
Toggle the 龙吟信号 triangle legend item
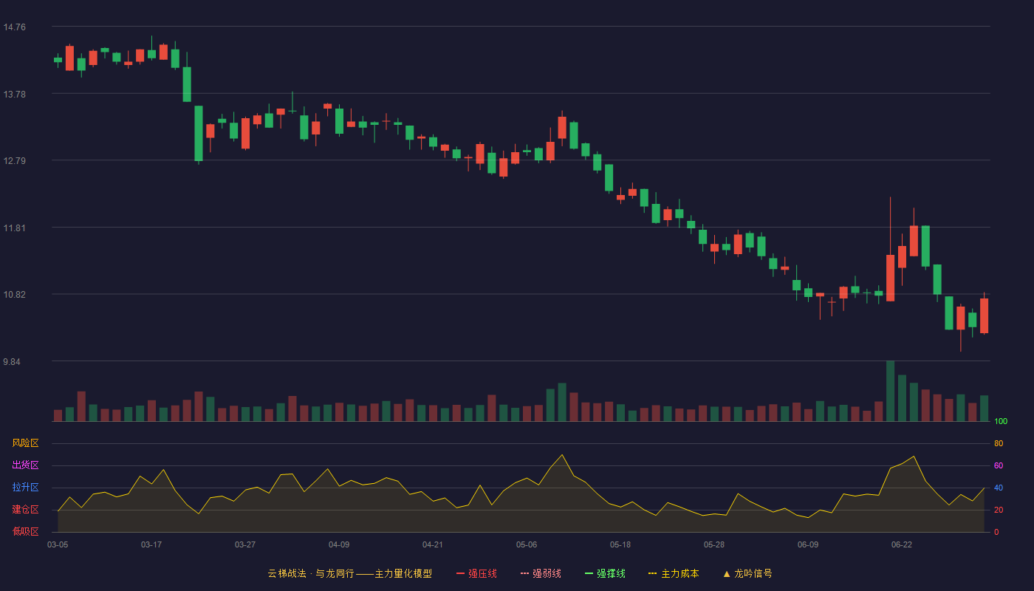[747, 573]
